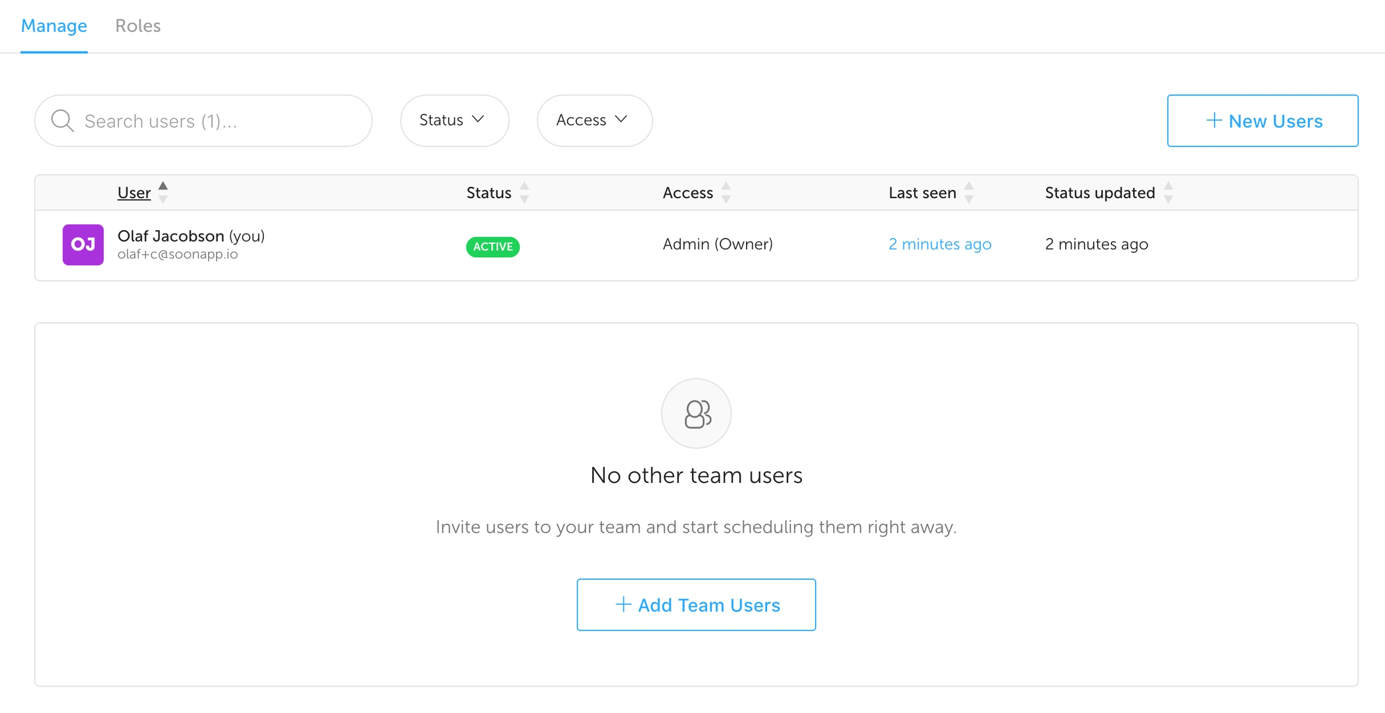
Task: Sort by Status column arrows
Action: (524, 192)
